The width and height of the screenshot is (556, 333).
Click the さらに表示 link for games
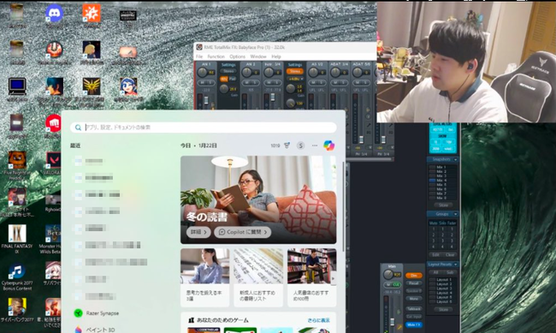[x=319, y=320]
